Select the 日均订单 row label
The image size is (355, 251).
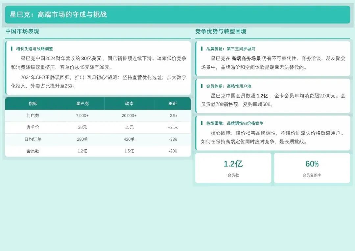(x=33, y=139)
